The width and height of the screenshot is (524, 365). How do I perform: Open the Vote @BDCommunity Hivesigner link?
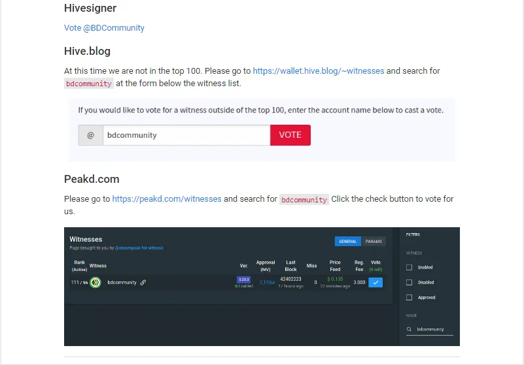[x=104, y=28]
